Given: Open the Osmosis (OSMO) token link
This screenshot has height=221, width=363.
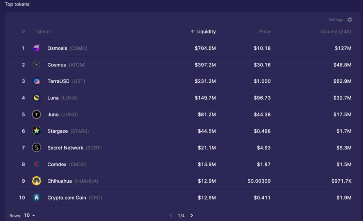Looking at the screenshot, I should [x=57, y=48].
